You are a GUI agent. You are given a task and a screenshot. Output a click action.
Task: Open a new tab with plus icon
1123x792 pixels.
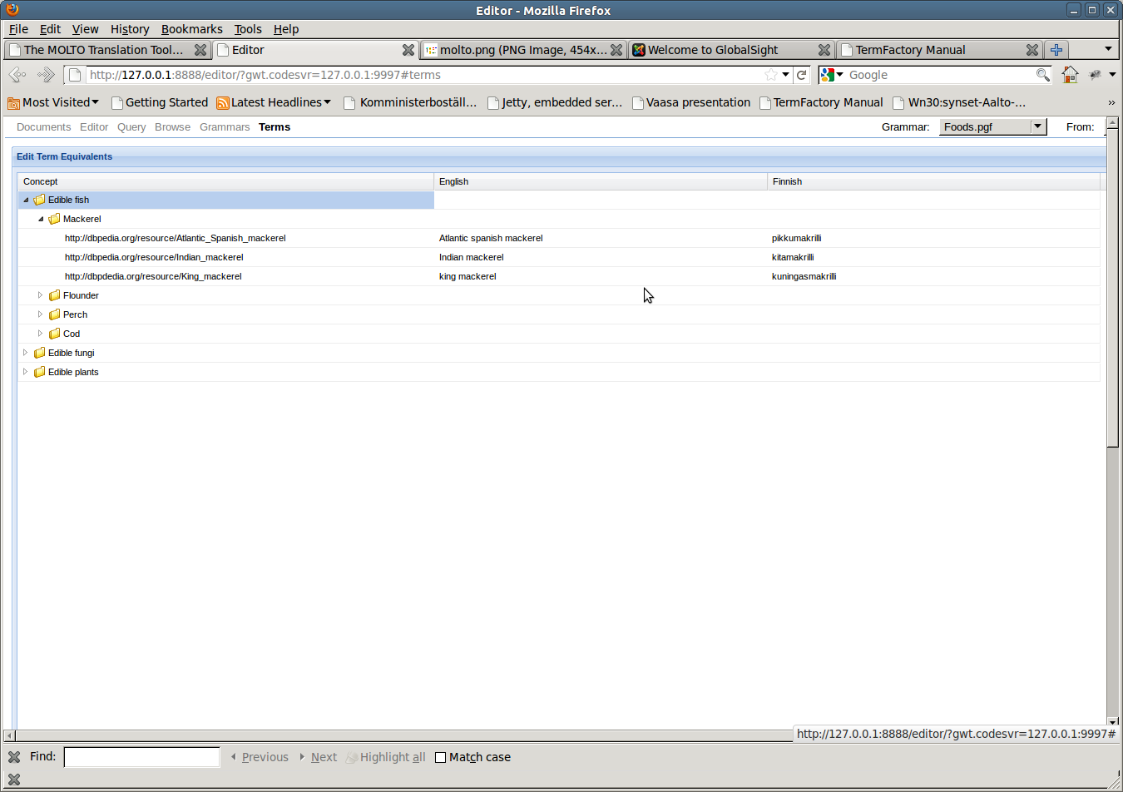pyautogui.click(x=1056, y=50)
